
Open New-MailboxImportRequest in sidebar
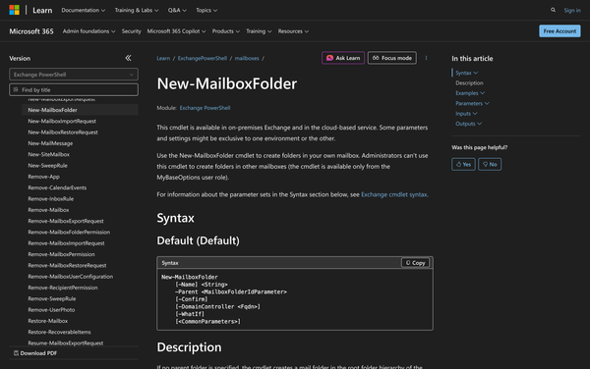[x=62, y=122]
